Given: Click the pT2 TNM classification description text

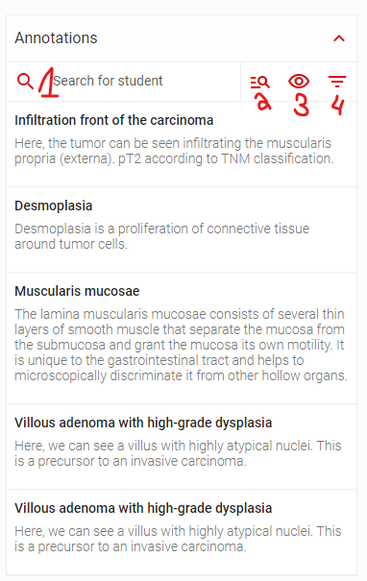Looking at the screenshot, I should tap(174, 151).
